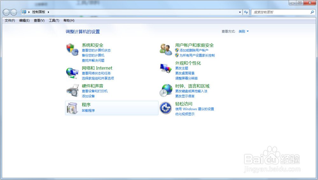318x180 pixels.
Task: Click 优化视频显示 link
Action: tap(185, 114)
